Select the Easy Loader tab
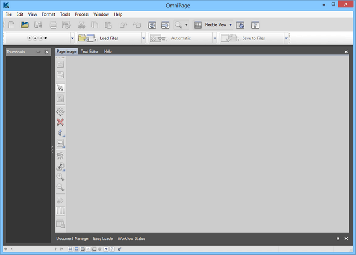This screenshot has width=356, height=255. tap(103, 238)
